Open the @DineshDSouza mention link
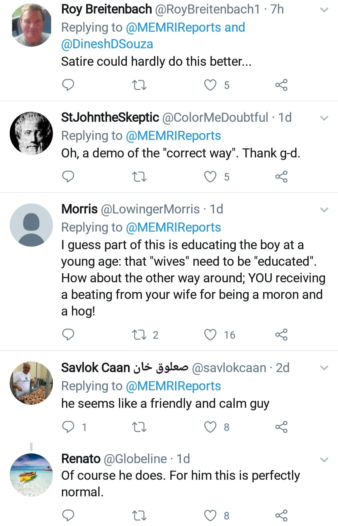This screenshot has width=338, height=526. pos(107,44)
